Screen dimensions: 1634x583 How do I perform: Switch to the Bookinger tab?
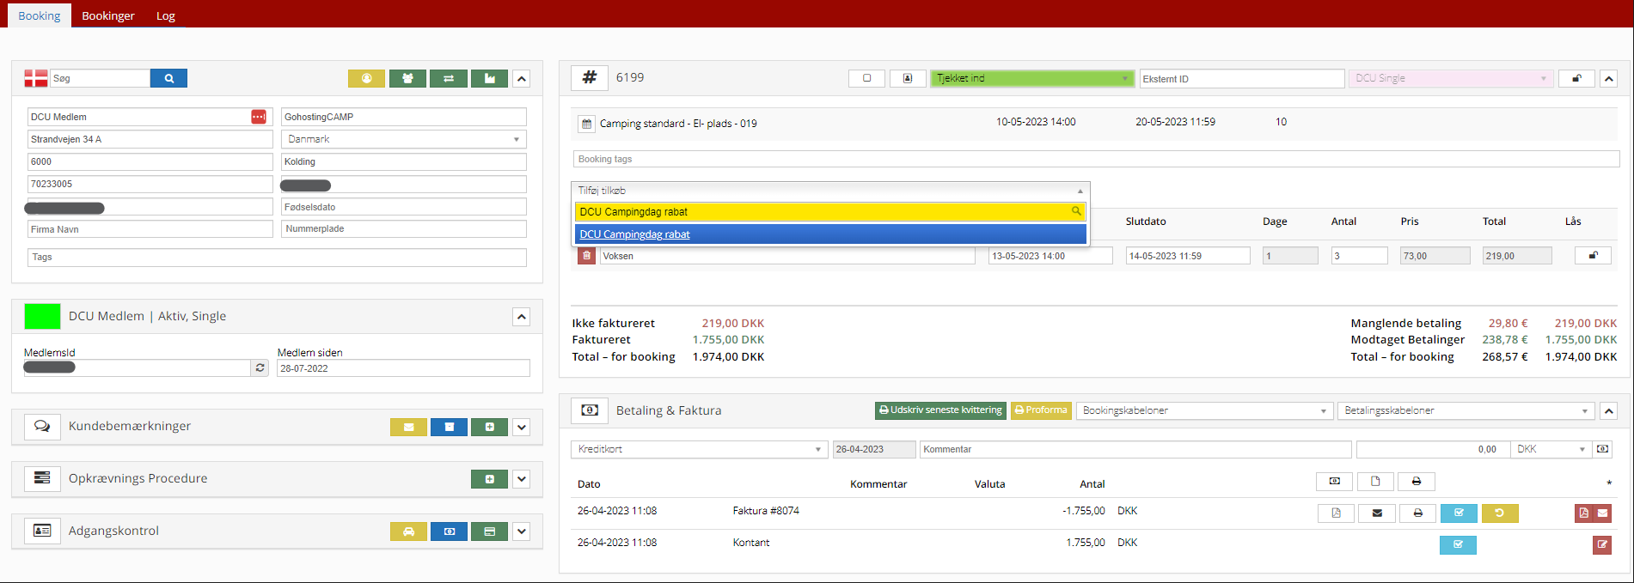coord(108,15)
